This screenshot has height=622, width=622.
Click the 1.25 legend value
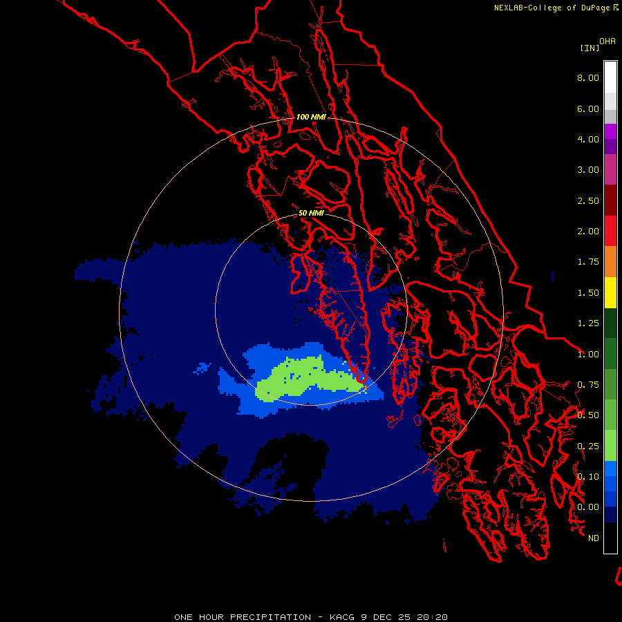coord(588,323)
